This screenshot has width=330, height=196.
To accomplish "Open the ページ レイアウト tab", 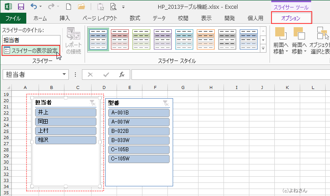I will point(100,18).
